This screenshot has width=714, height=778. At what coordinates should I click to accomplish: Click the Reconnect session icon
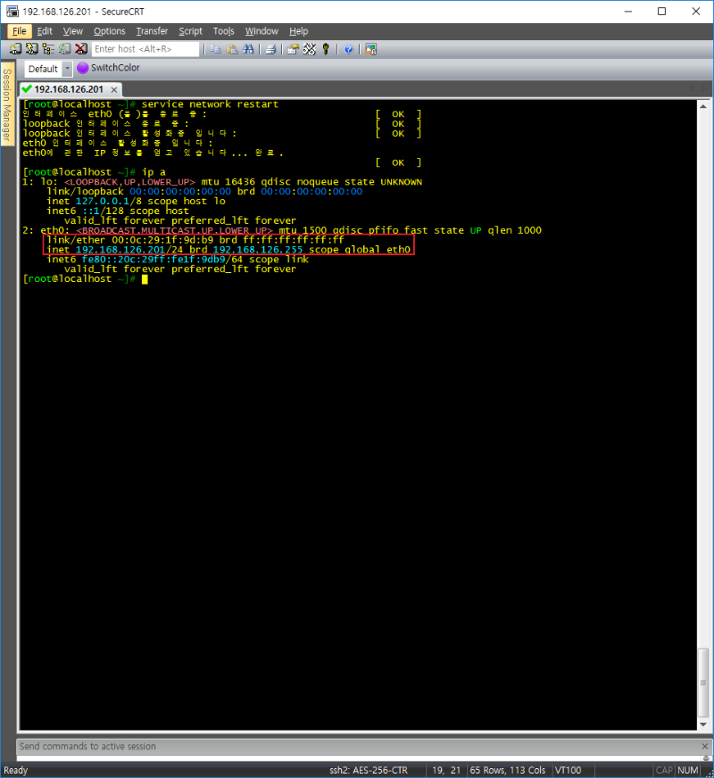pos(64,49)
